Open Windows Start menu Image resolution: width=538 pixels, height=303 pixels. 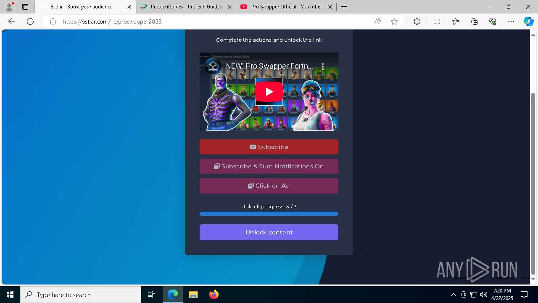tap(10, 295)
